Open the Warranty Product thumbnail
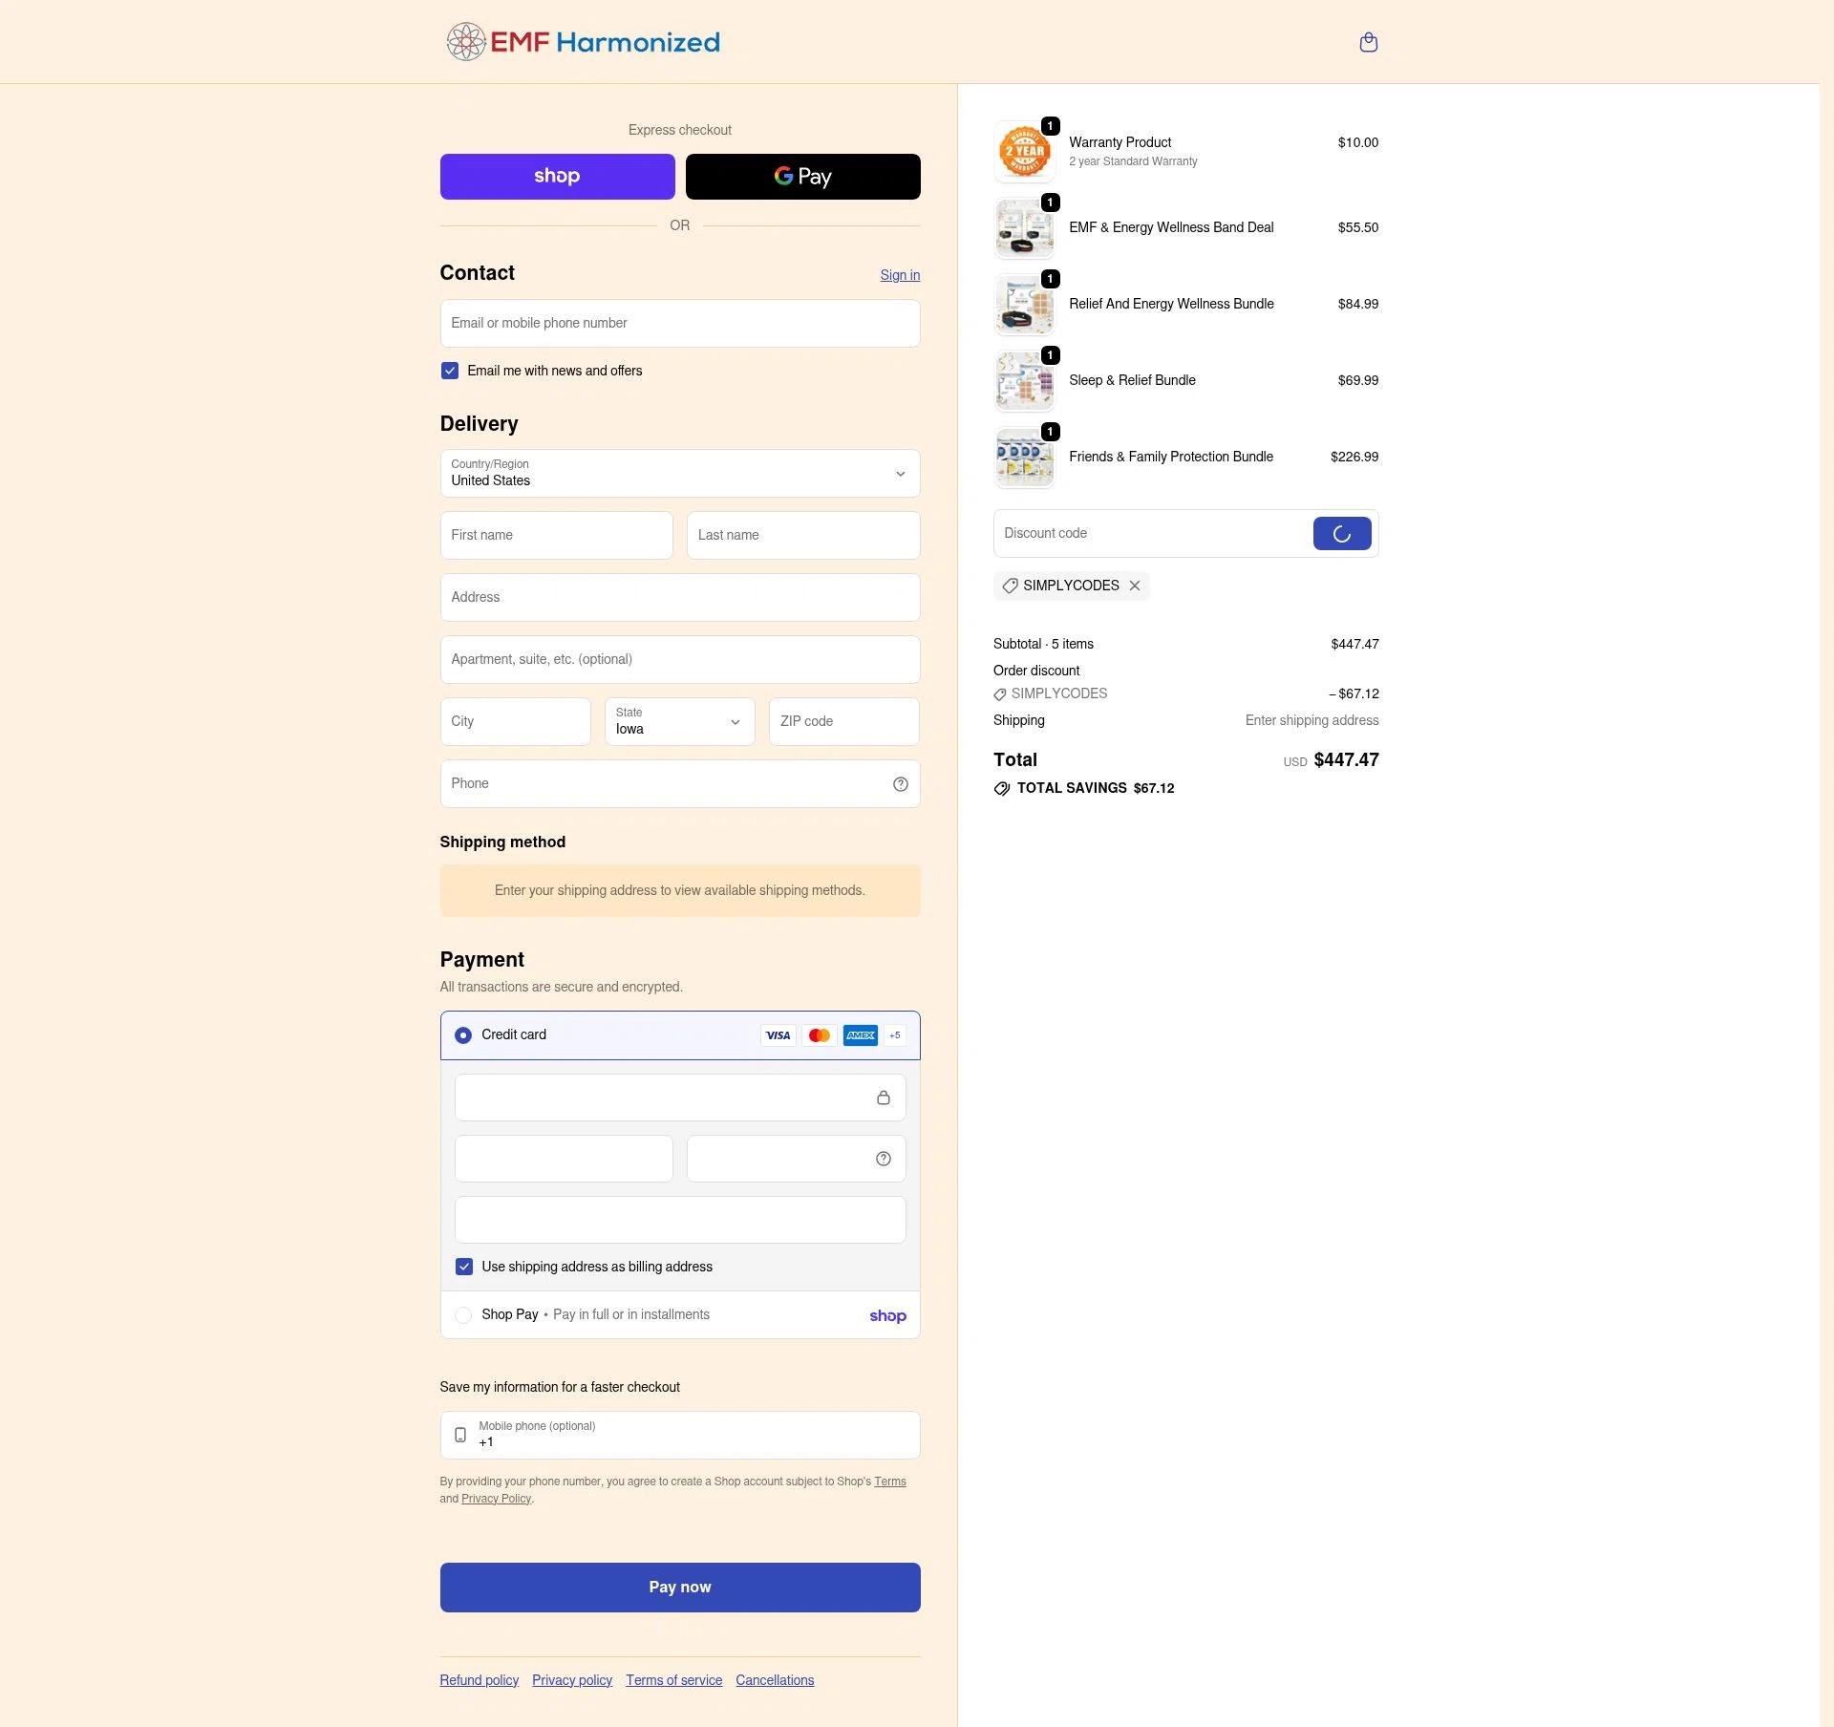Screen dimensions: 1834x1727 click(x=1024, y=152)
